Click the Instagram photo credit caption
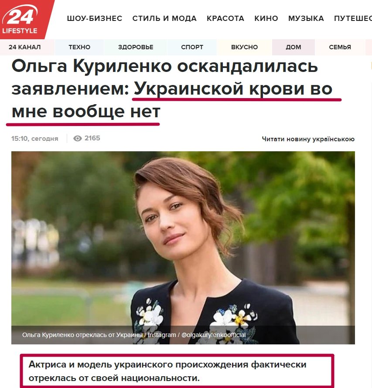This screenshot has height=388, width=372. click(134, 335)
